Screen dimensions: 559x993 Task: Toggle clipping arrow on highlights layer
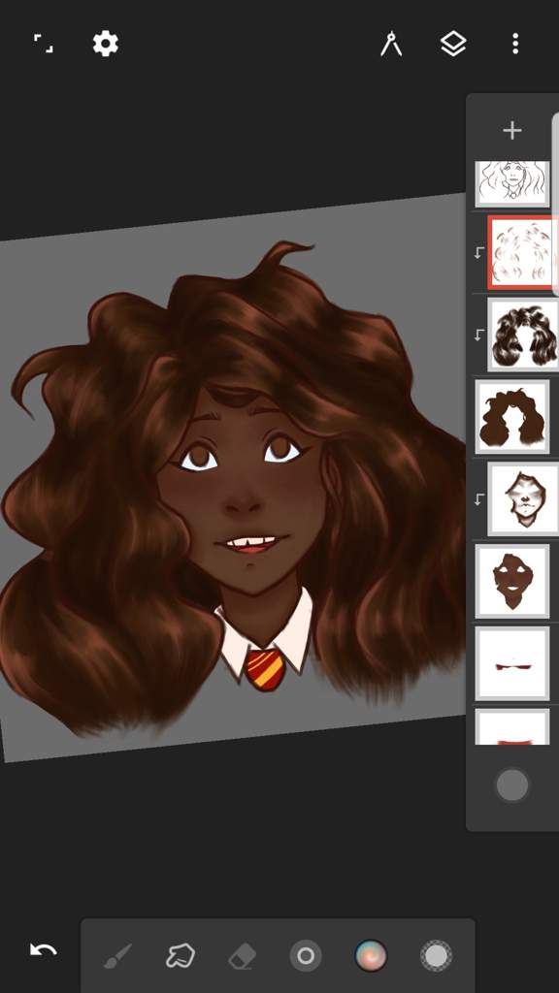pyautogui.click(x=479, y=253)
